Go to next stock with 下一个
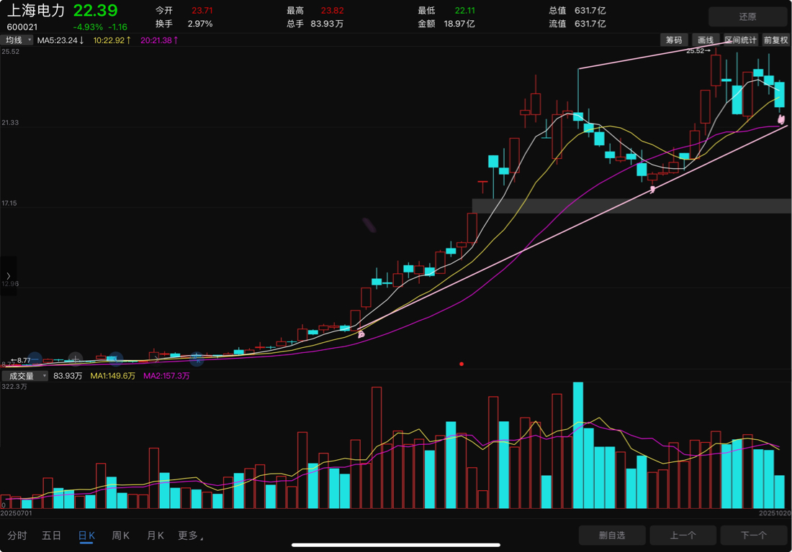 point(754,535)
